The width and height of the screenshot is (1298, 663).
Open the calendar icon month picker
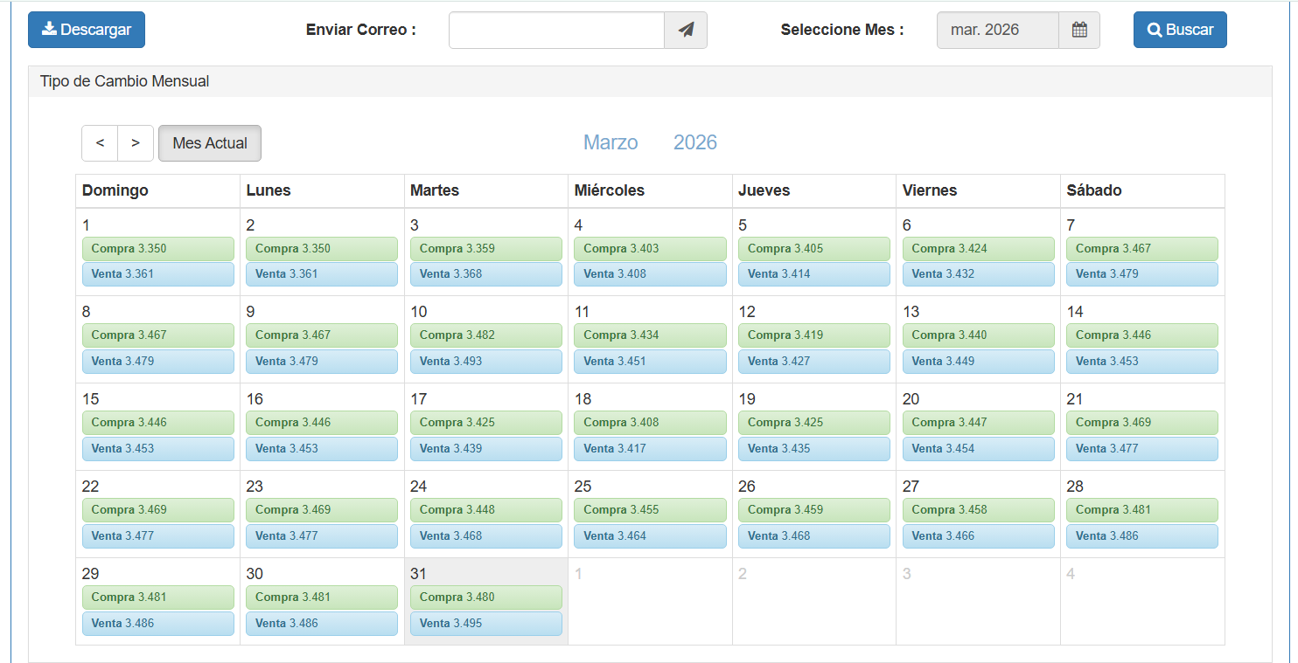pos(1079,30)
